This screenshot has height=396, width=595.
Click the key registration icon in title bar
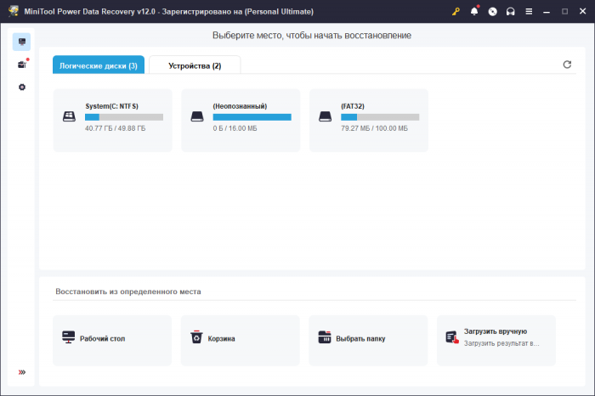(x=456, y=12)
